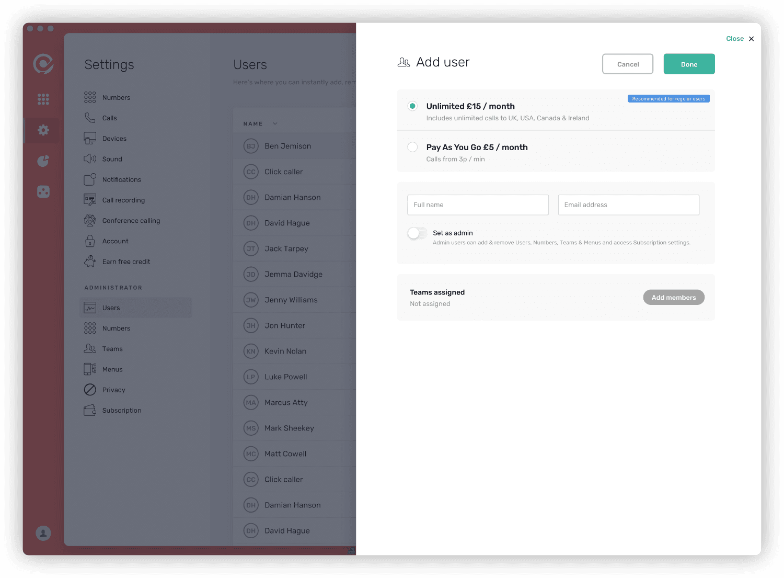
Task: Click the MS avatar beside Mark Sheekey
Action: click(251, 428)
